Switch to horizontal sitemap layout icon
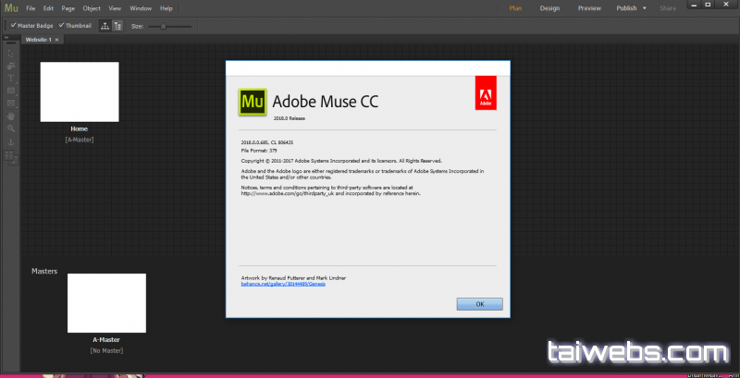 tap(104, 26)
